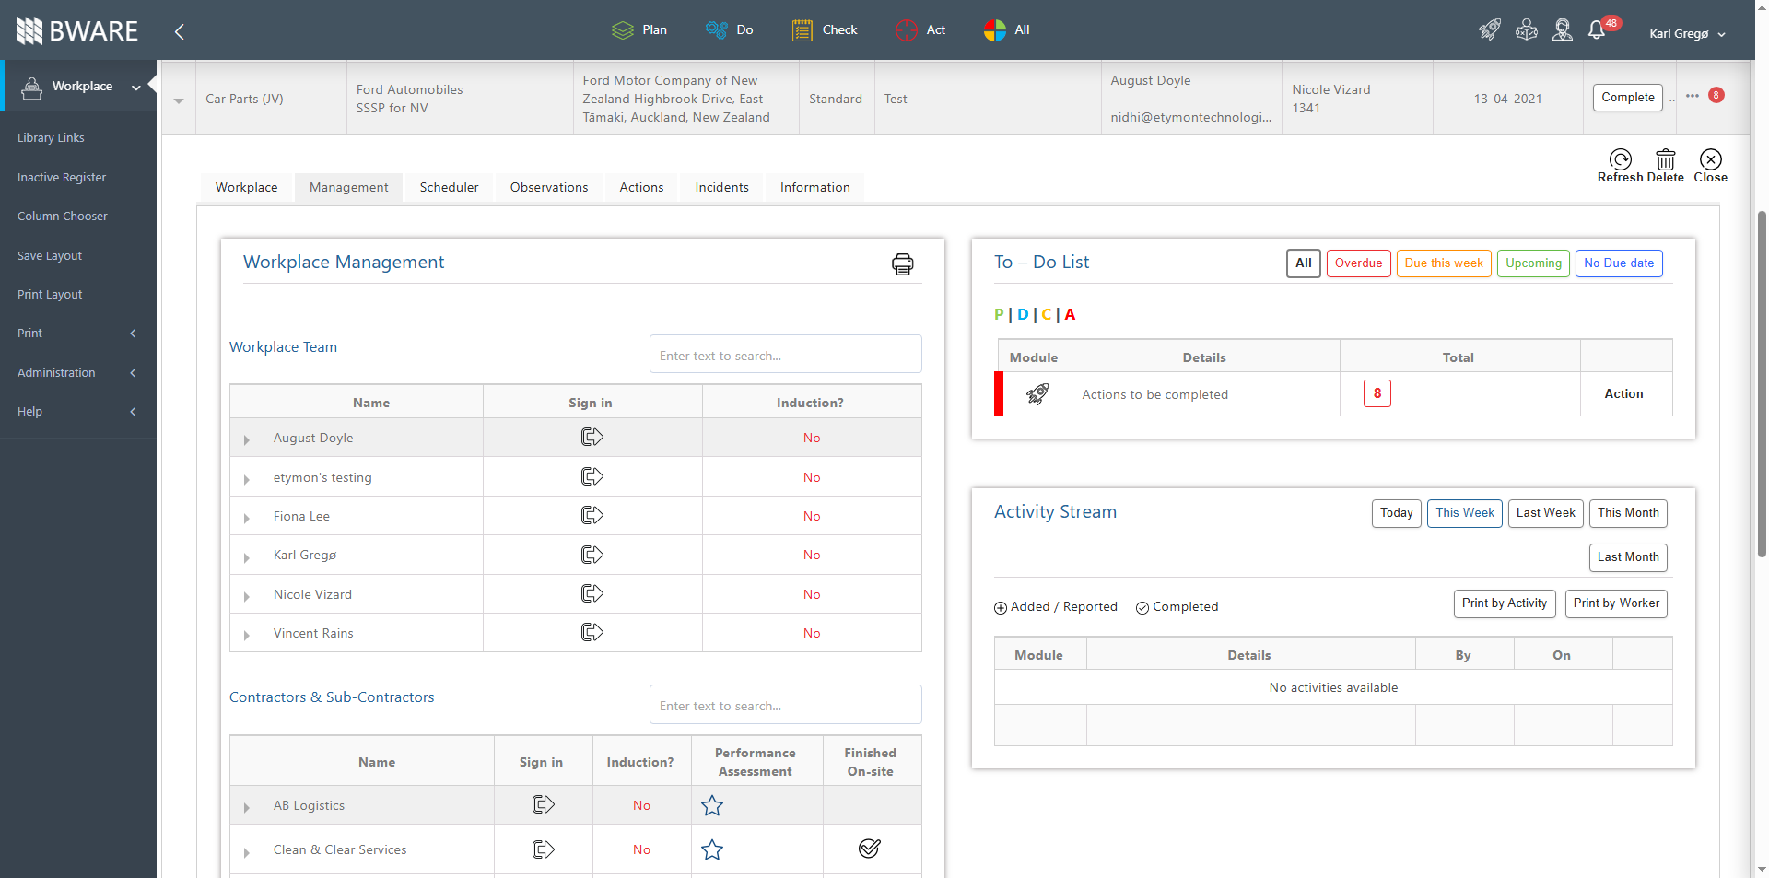
Task: Sign in Fiona Lee
Action: coord(592,516)
